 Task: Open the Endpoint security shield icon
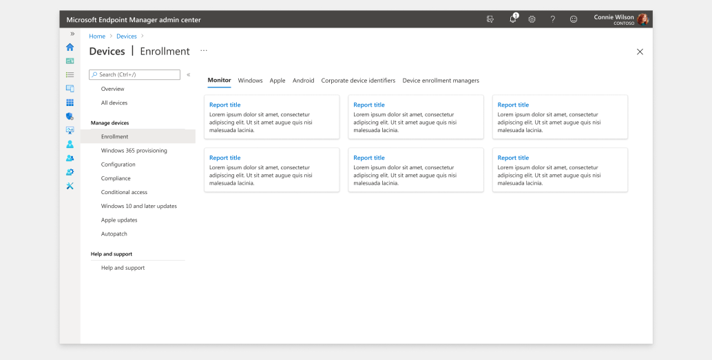click(70, 116)
